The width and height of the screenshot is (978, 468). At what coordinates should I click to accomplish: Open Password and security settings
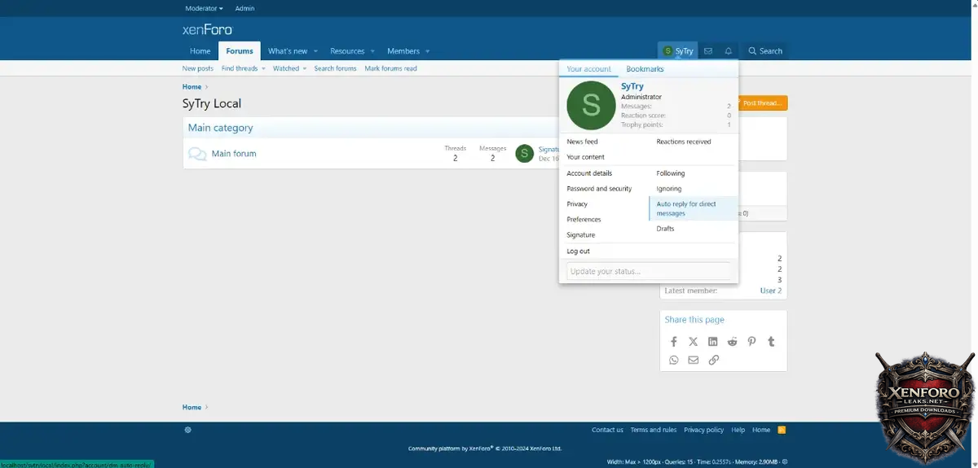tap(599, 189)
